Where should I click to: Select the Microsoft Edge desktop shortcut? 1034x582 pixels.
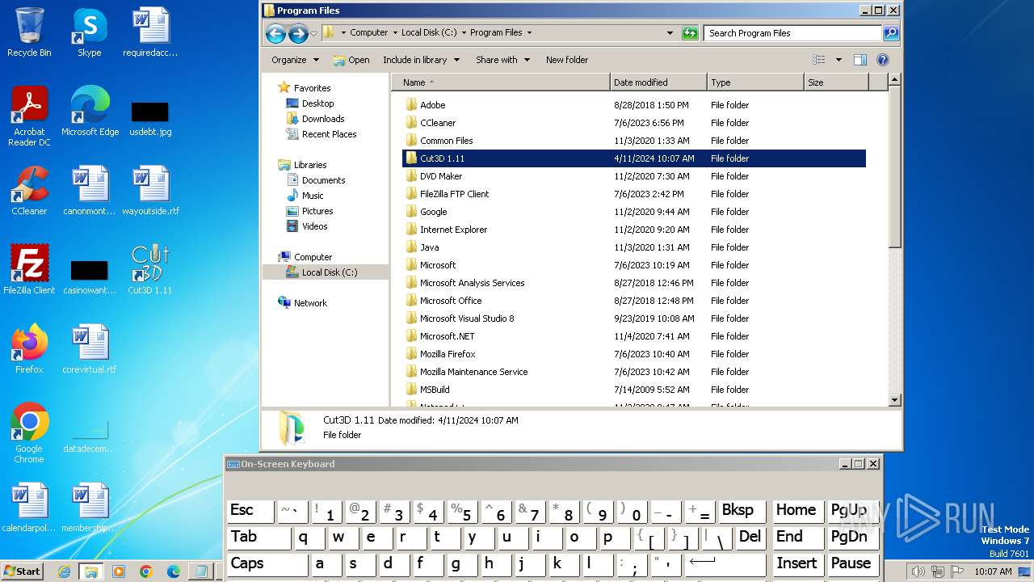(90, 112)
